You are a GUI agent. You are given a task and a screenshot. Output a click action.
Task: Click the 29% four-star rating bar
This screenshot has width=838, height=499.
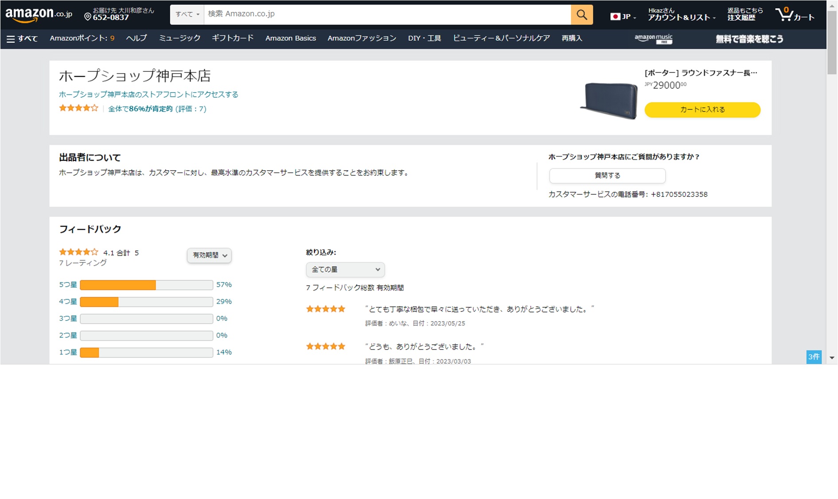click(x=146, y=302)
